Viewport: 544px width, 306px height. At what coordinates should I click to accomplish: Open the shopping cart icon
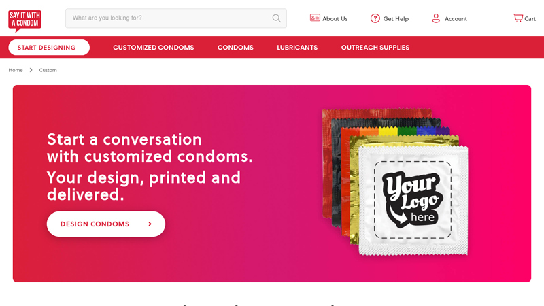518,18
